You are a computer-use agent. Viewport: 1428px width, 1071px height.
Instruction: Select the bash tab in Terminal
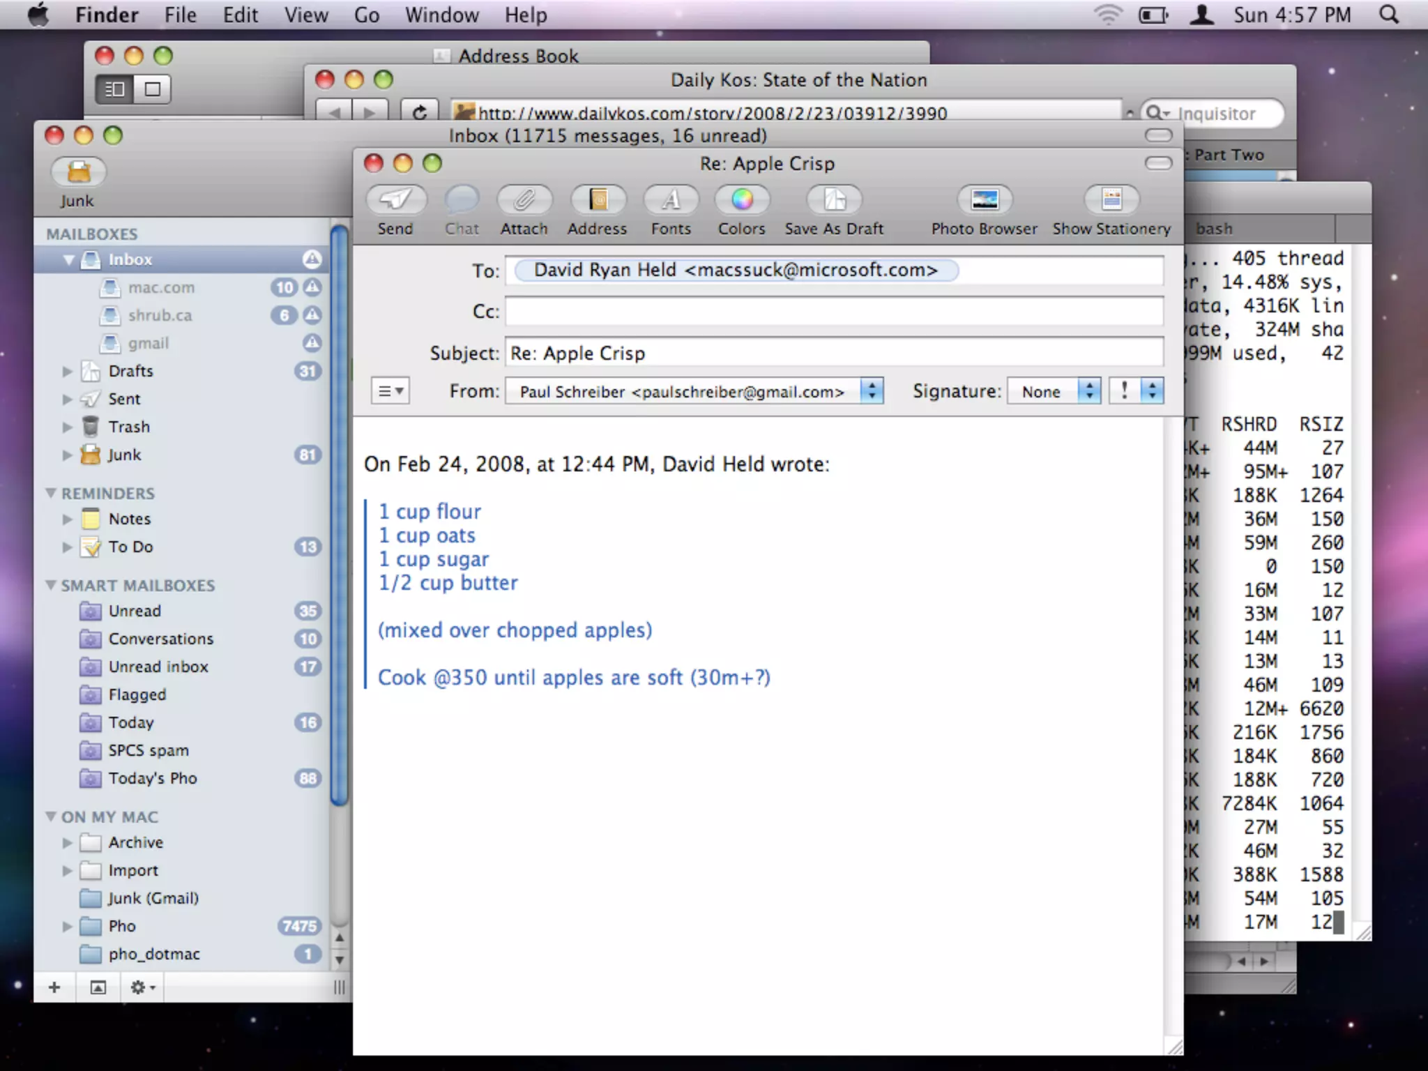coord(1261,229)
